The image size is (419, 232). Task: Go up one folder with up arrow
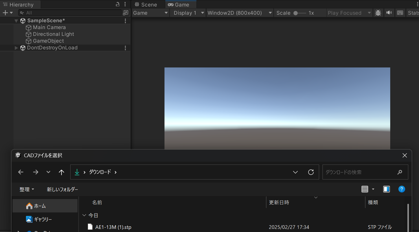point(61,172)
